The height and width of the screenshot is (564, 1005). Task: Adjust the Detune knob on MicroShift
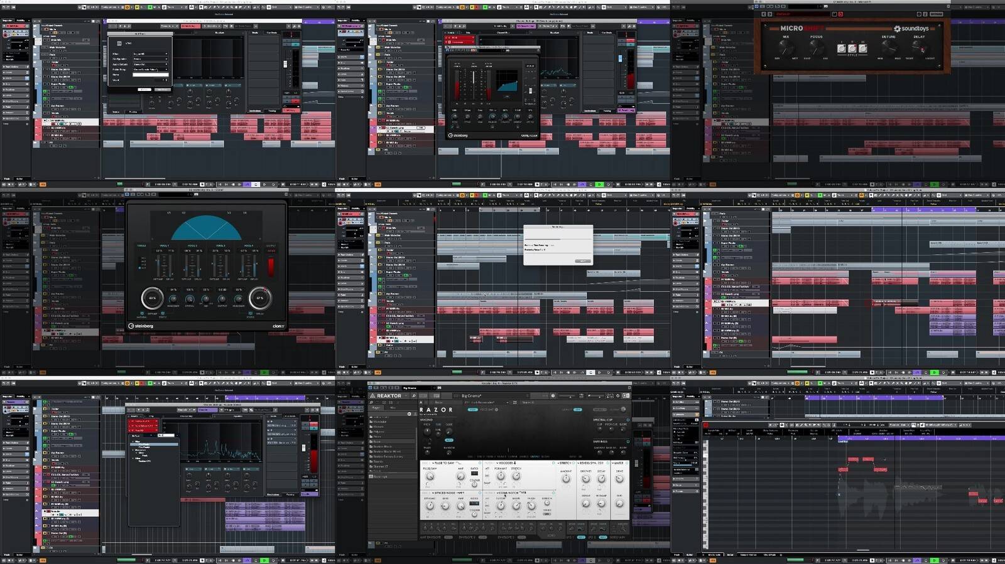889,48
